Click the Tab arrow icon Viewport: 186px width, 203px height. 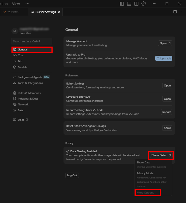click(x=15, y=61)
